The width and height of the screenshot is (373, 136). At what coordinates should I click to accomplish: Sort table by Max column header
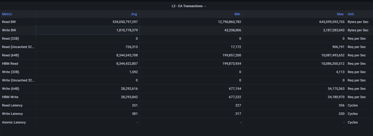tap(340, 14)
